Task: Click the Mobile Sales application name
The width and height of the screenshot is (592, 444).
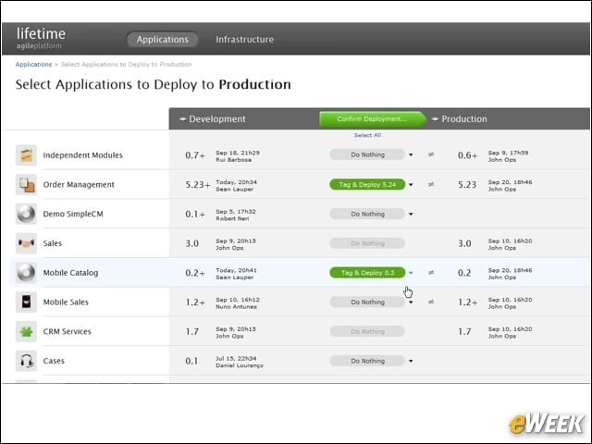Action: (x=66, y=302)
